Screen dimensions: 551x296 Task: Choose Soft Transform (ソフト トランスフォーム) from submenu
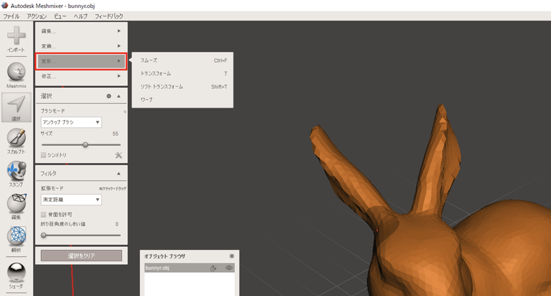coord(182,86)
